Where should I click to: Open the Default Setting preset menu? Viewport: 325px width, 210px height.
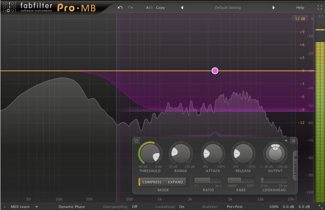point(228,7)
